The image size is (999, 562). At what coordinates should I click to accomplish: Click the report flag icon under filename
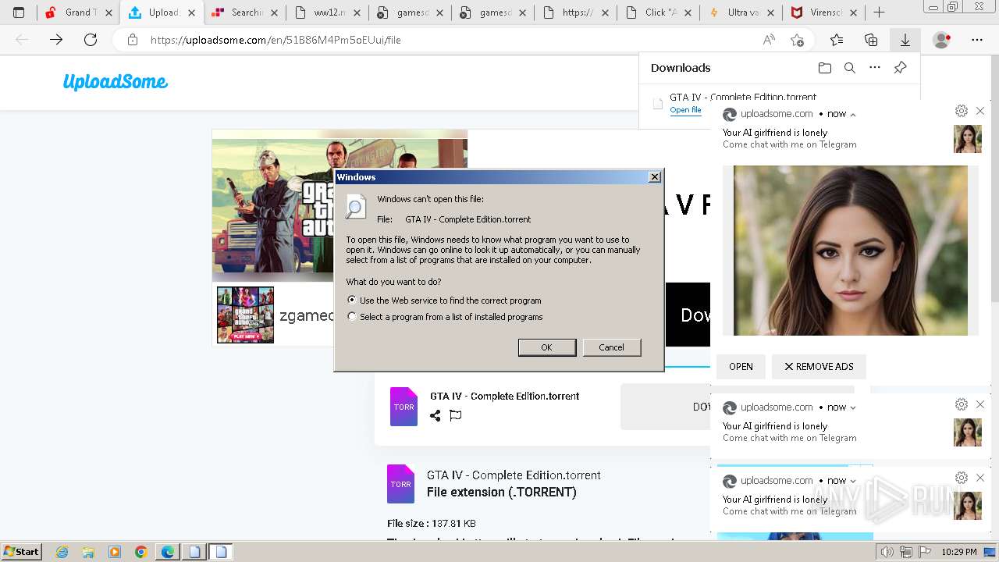tap(456, 415)
